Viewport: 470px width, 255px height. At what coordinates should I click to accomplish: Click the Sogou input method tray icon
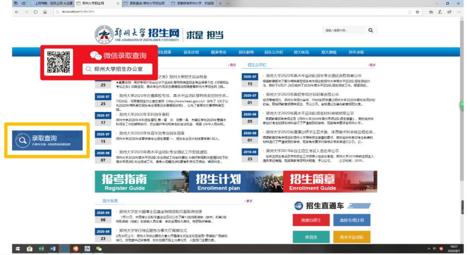441,249
